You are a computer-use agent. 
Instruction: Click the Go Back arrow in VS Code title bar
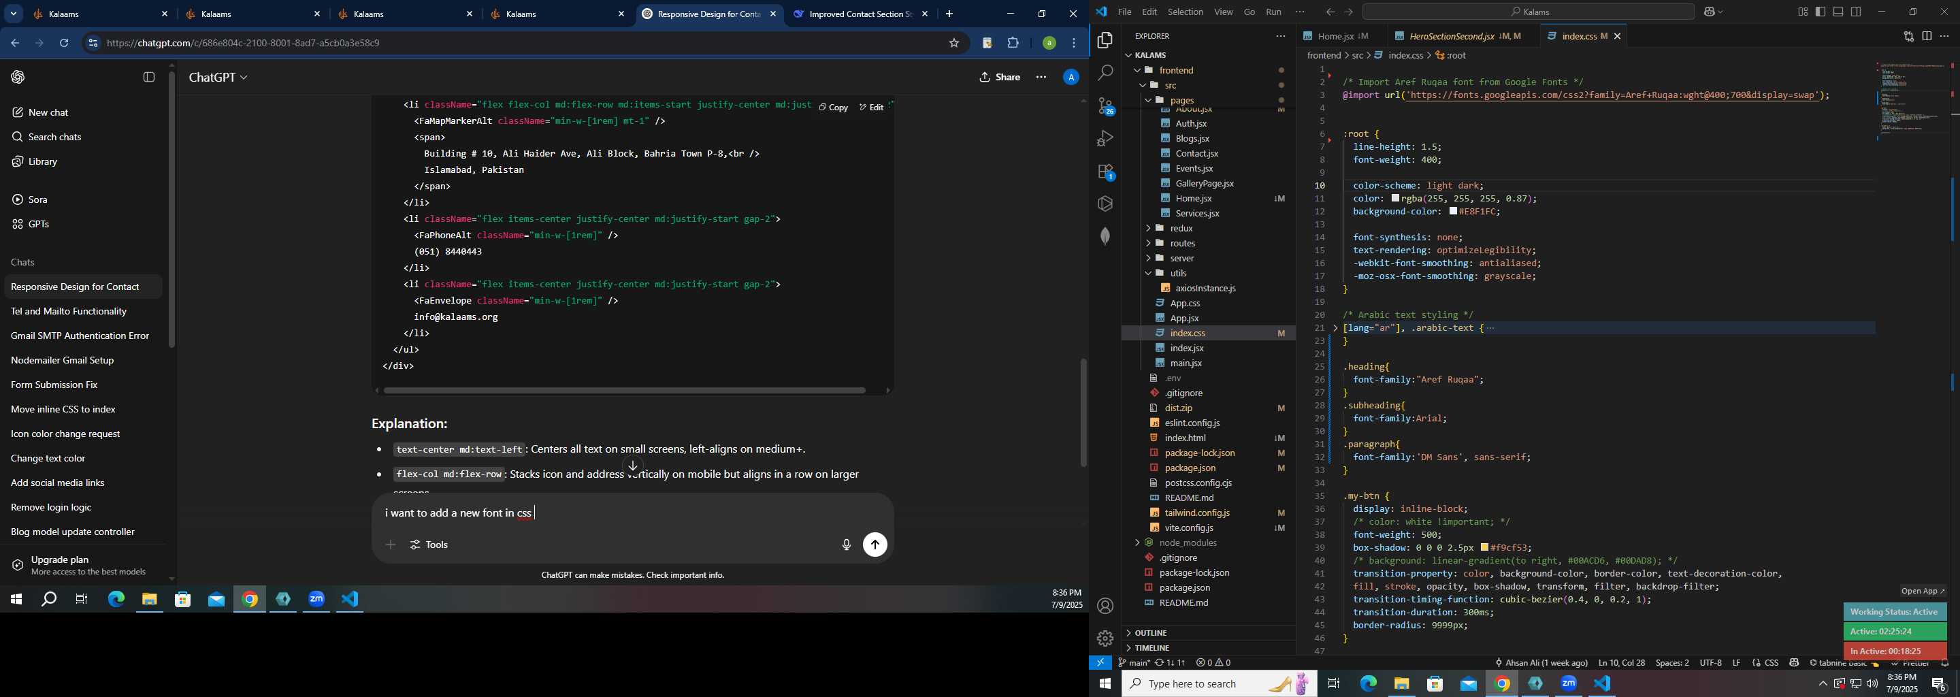click(1330, 12)
